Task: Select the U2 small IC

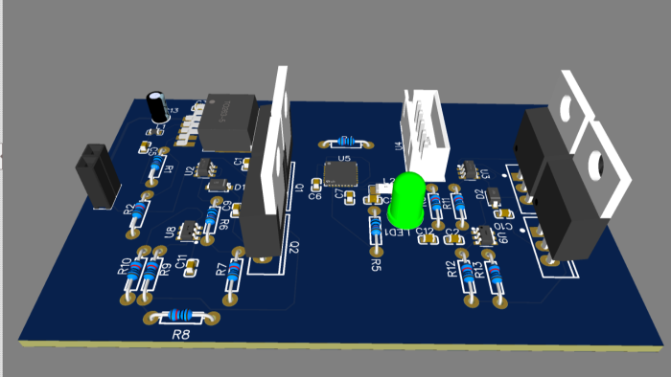Action: [205, 167]
